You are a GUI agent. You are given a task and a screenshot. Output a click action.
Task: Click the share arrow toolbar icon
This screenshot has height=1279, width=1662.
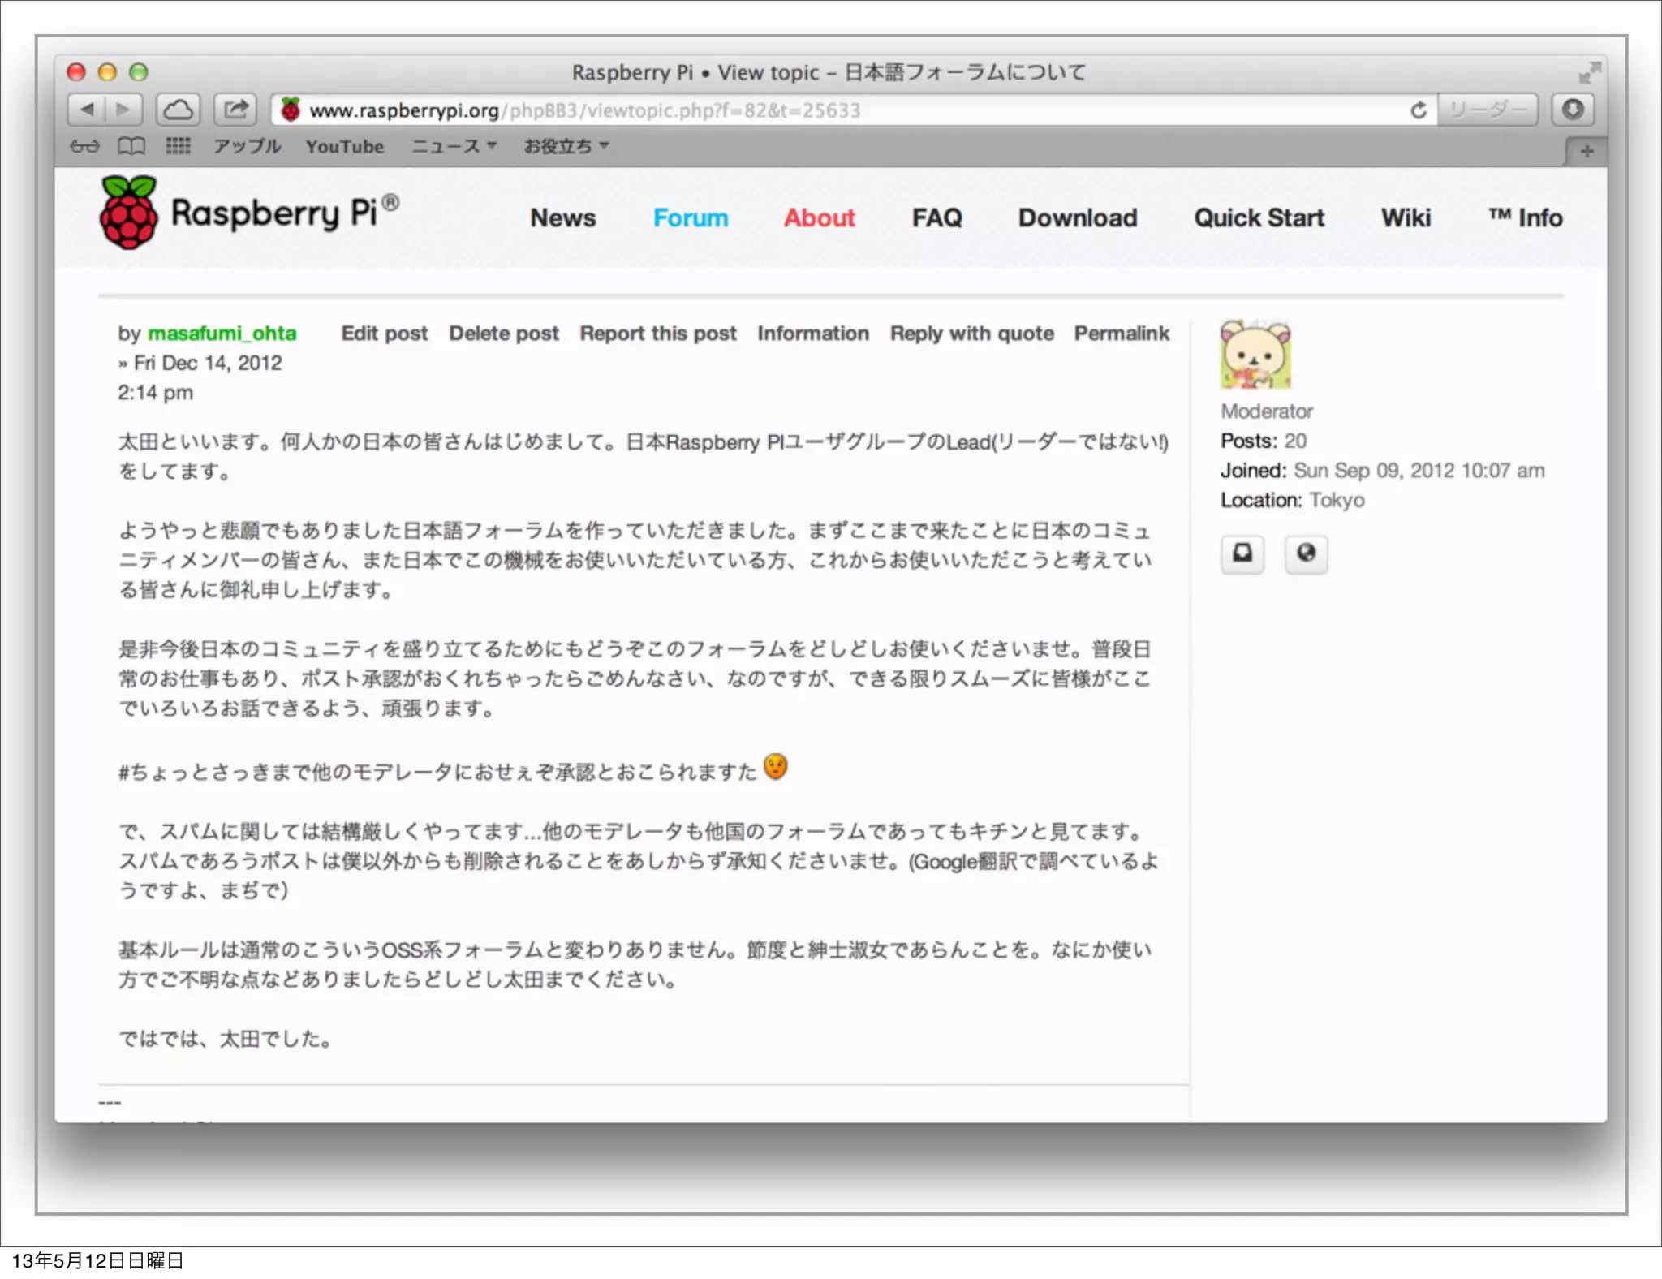(235, 110)
